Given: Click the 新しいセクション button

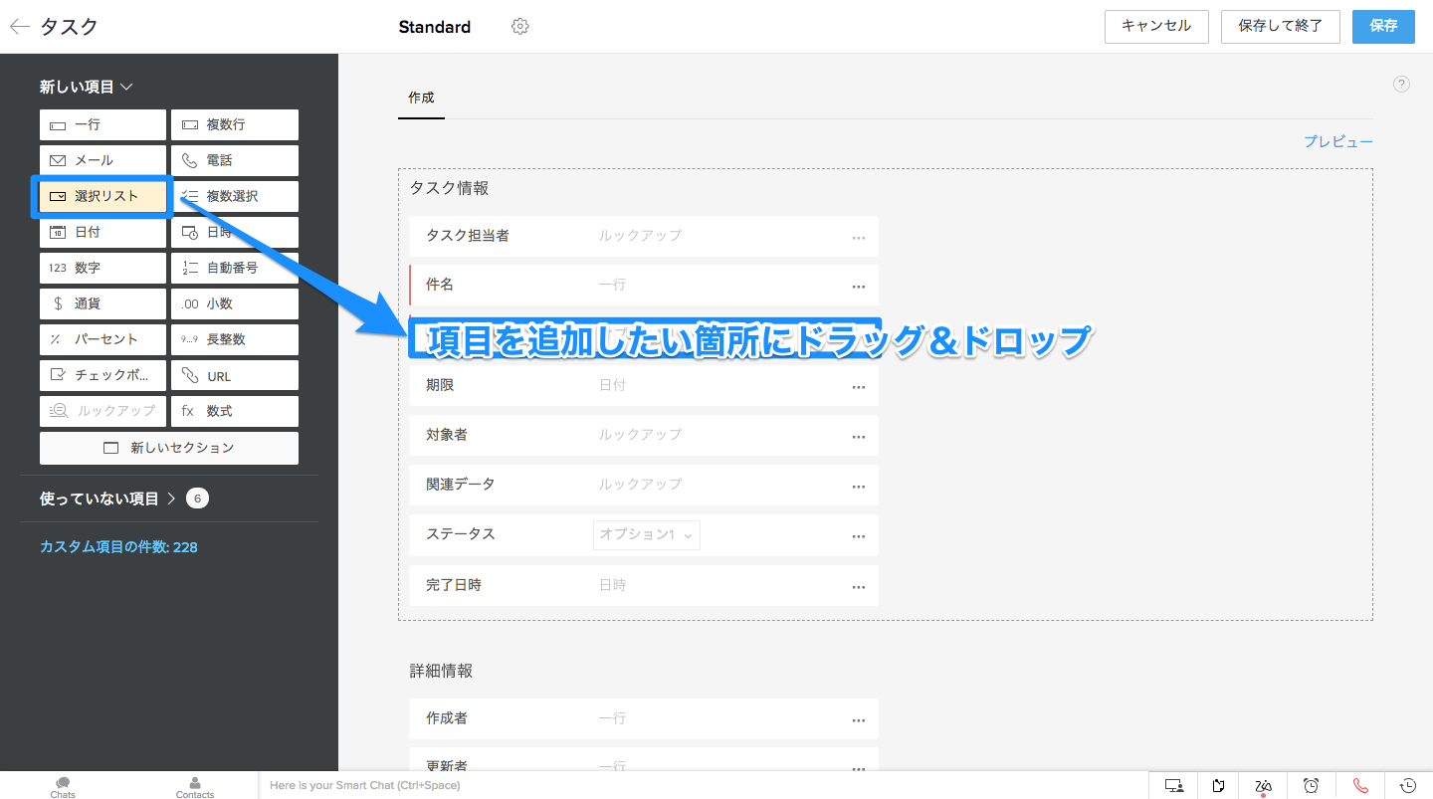Looking at the screenshot, I should [169, 448].
